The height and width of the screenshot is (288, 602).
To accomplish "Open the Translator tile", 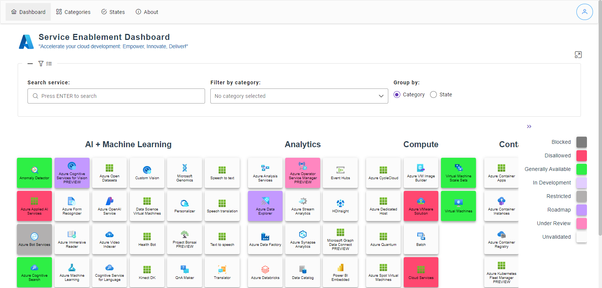I will click(x=222, y=272).
